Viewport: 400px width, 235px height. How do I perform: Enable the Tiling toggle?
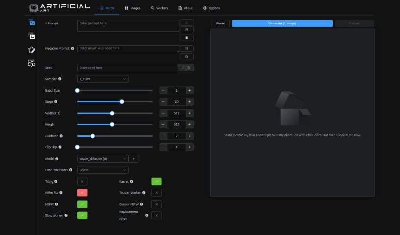point(82,181)
